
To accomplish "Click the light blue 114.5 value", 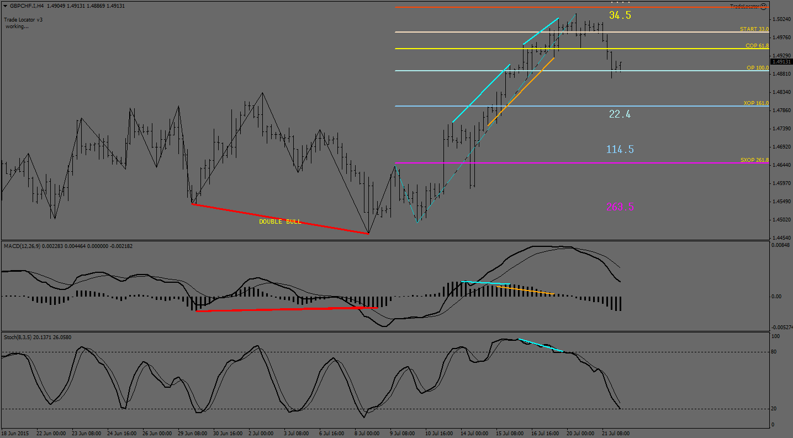I will pos(620,149).
